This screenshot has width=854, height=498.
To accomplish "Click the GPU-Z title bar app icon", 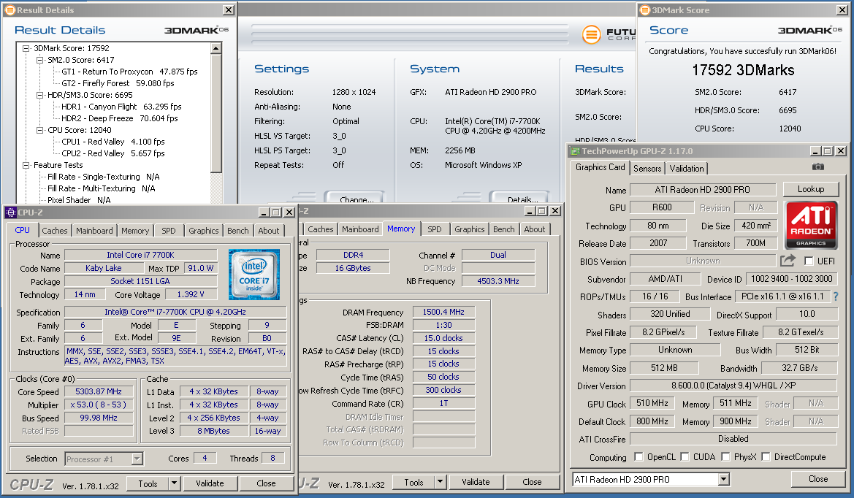I will pyautogui.click(x=575, y=150).
